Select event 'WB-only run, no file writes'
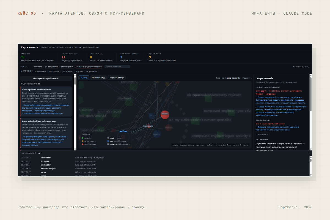The image size is (330, 220). click(x=164, y=172)
